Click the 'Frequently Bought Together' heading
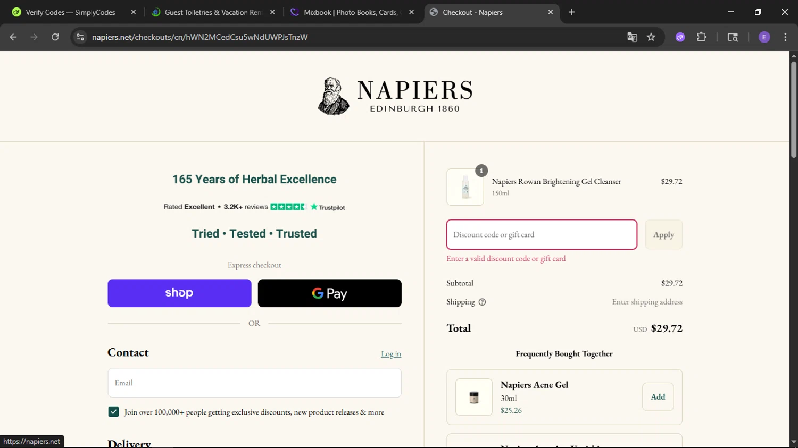Image resolution: width=798 pixels, height=448 pixels. tap(564, 354)
